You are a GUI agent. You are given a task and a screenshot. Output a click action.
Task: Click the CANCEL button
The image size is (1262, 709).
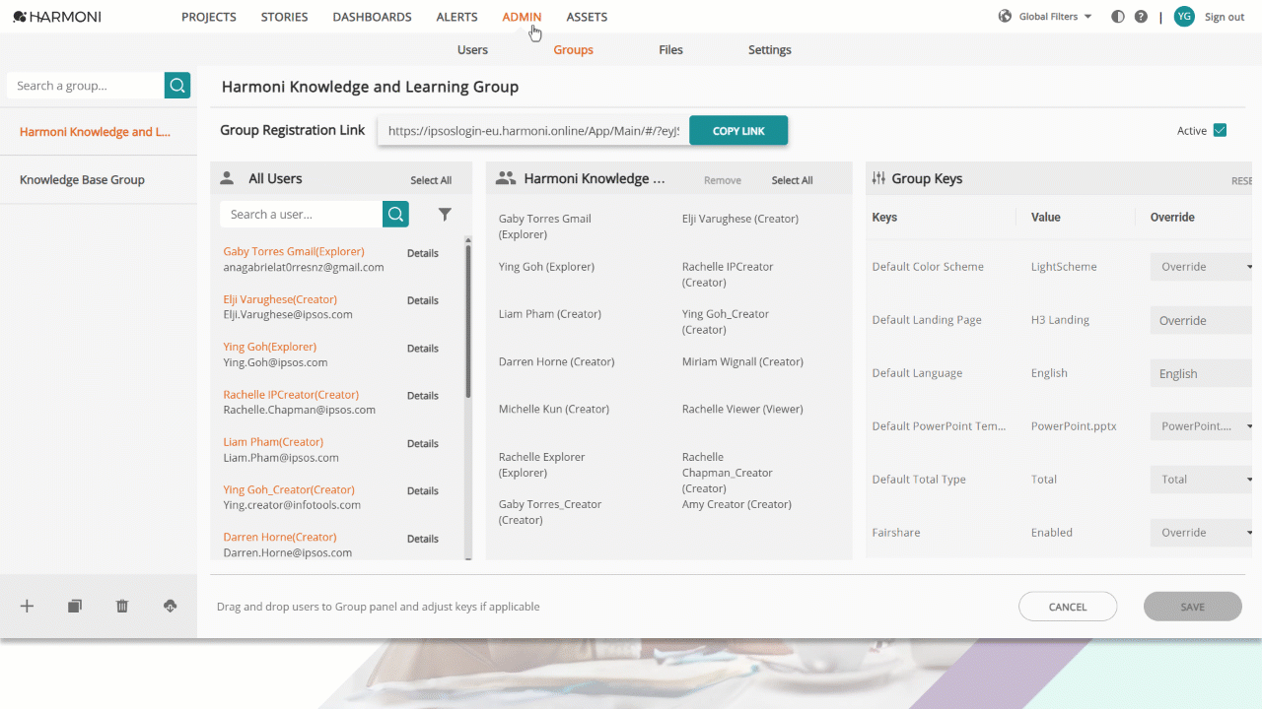pyautogui.click(x=1068, y=607)
